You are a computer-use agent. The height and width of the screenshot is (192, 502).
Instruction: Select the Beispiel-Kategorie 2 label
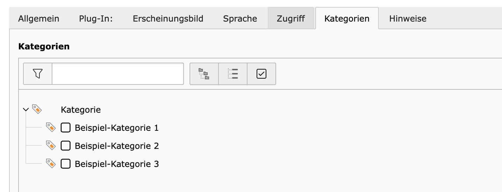pyautogui.click(x=117, y=146)
